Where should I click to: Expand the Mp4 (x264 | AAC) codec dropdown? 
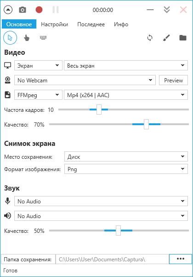126,95
